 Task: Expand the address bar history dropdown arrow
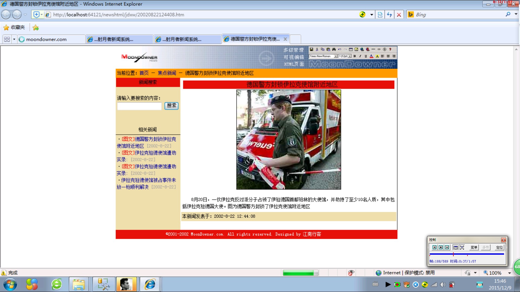(372, 15)
